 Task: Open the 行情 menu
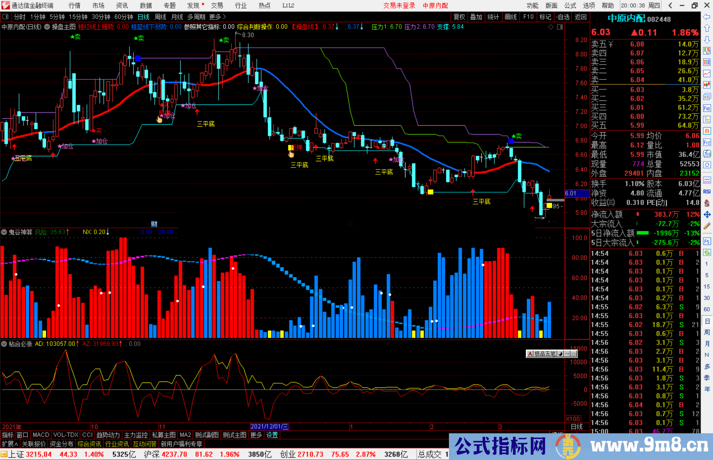point(74,6)
